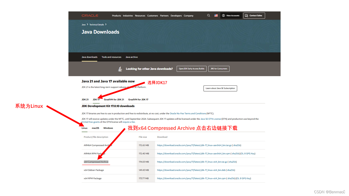Click the Java coffee cup icon
Screen dimensions: 349x196
point(120,69)
